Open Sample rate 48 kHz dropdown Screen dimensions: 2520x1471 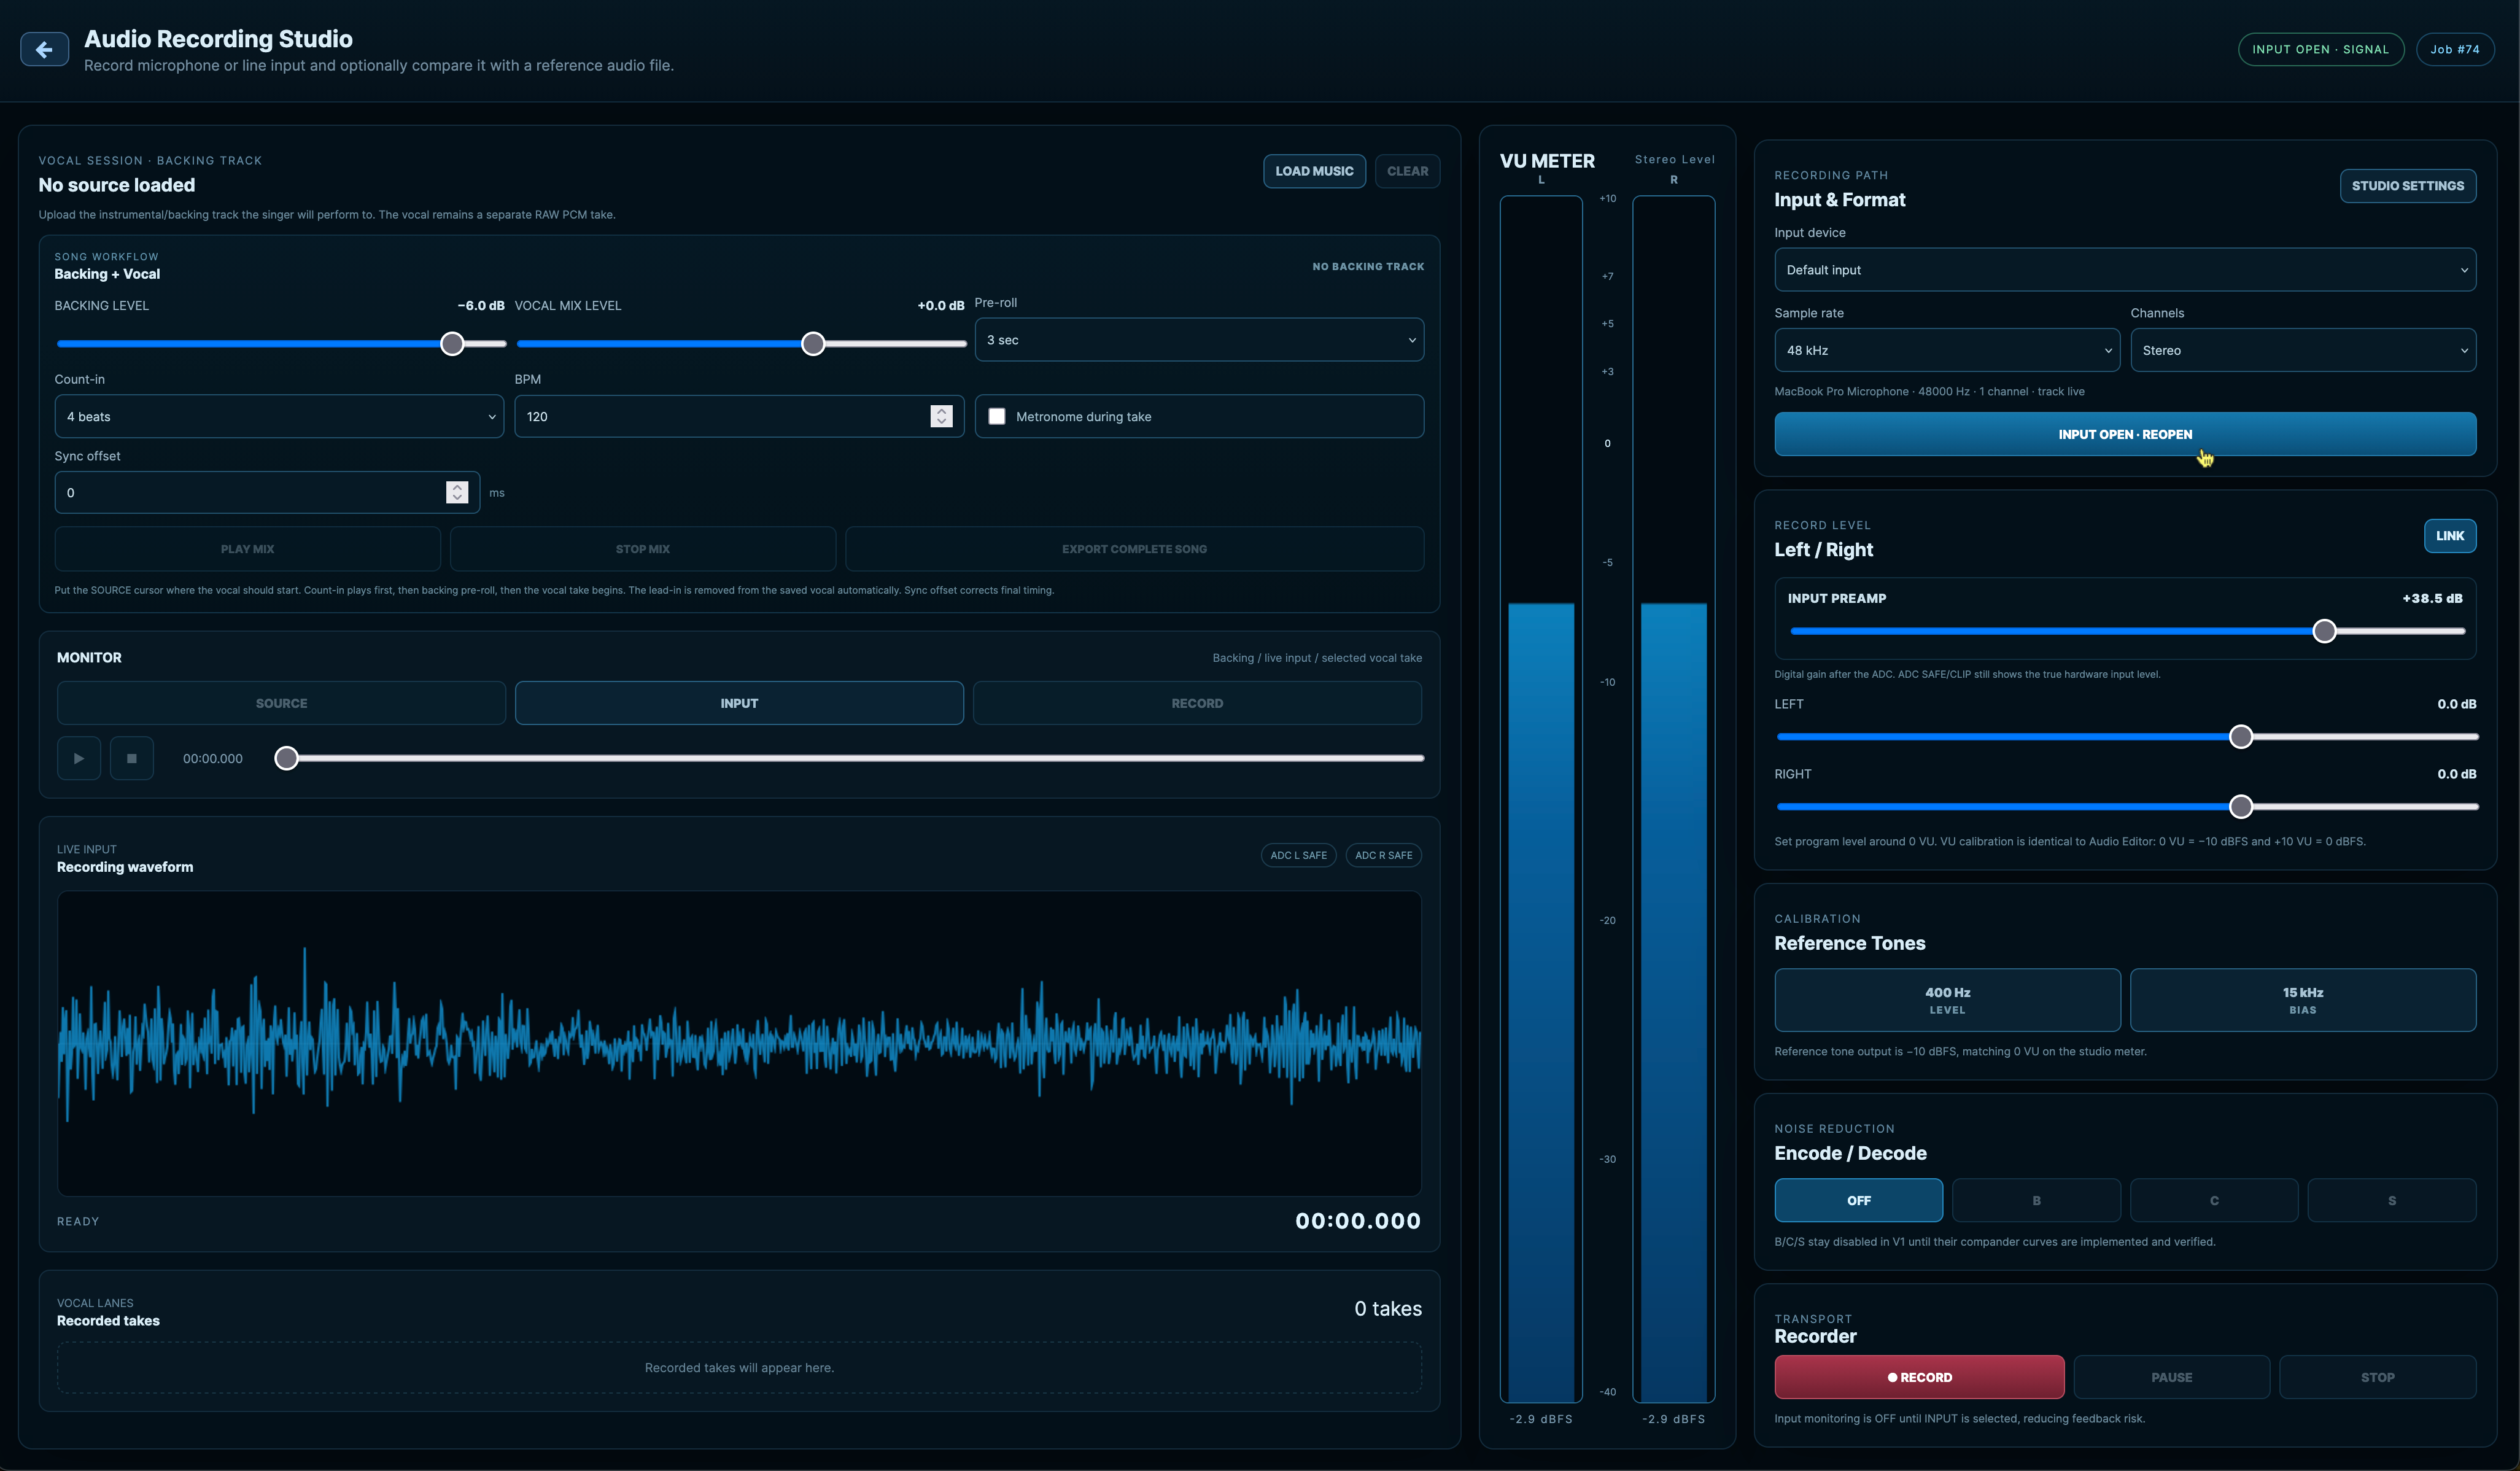pos(1947,350)
